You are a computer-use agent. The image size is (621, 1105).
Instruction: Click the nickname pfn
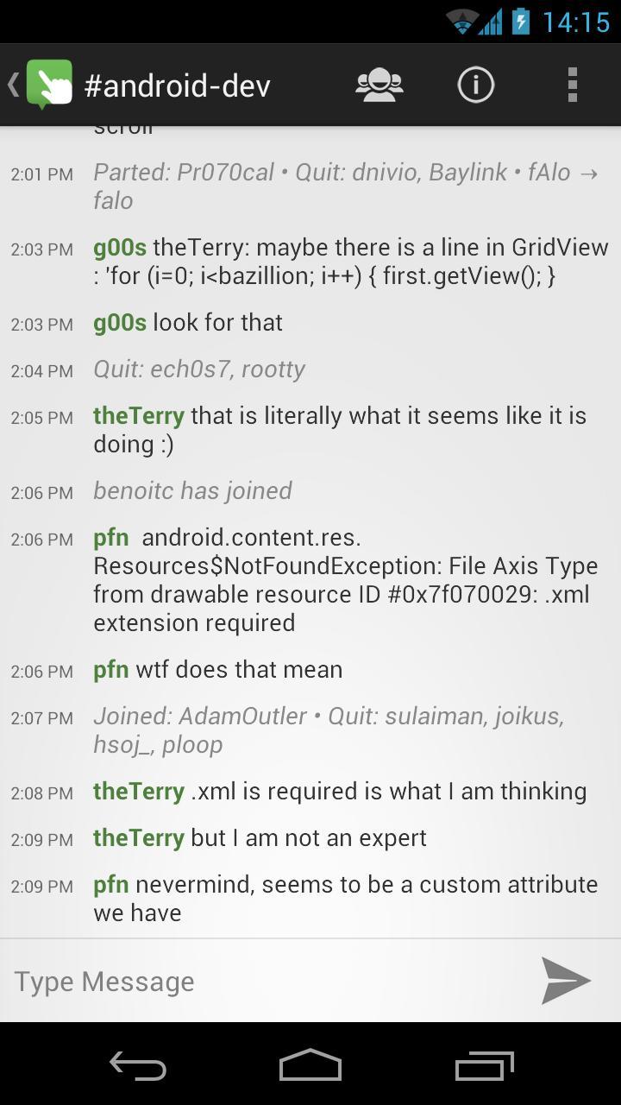(110, 538)
